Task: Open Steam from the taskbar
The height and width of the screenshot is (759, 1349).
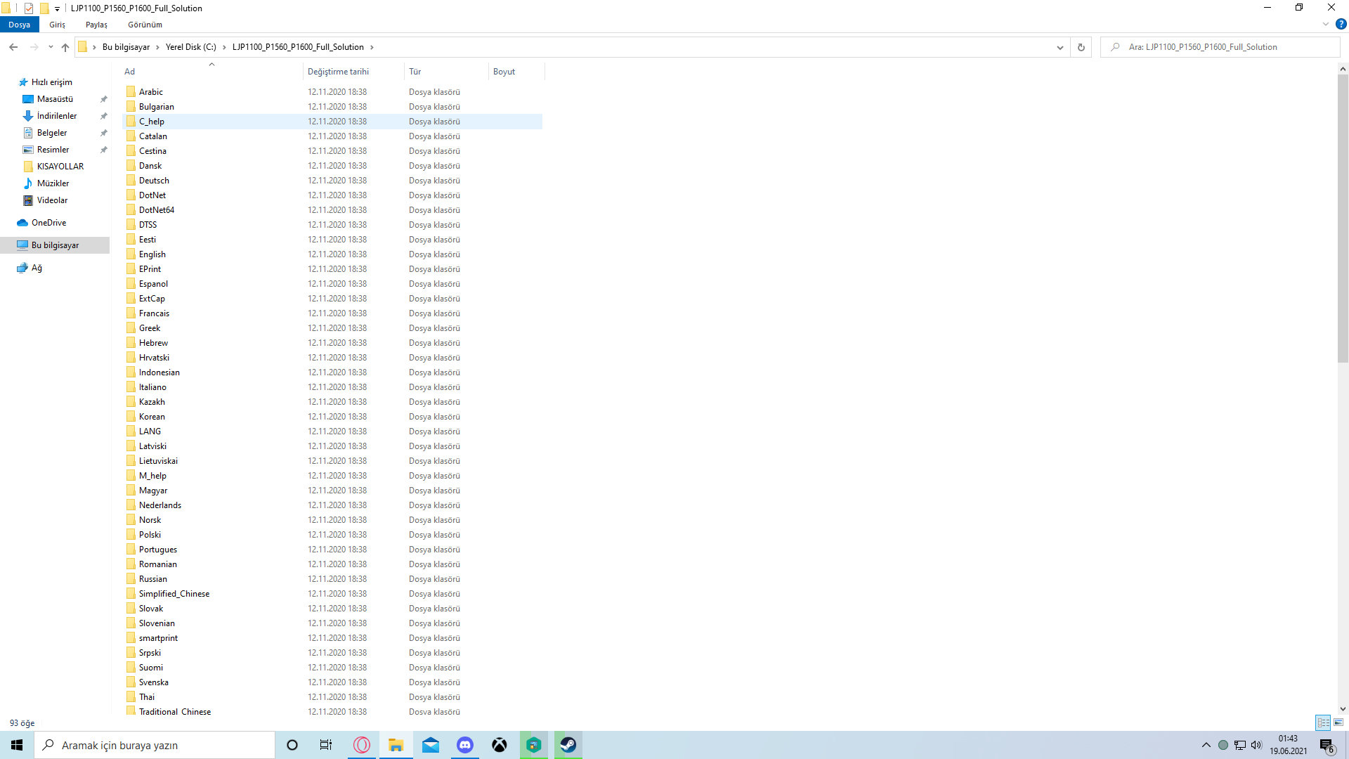Action: click(x=568, y=745)
